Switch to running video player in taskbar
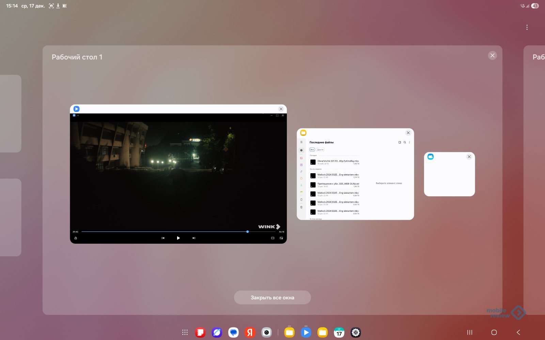545x340 pixels. [x=306, y=333]
